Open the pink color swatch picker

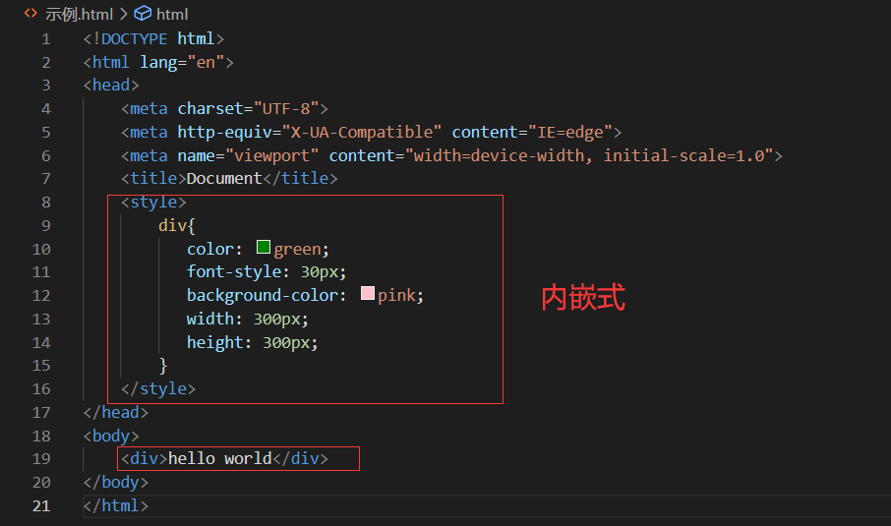point(368,293)
